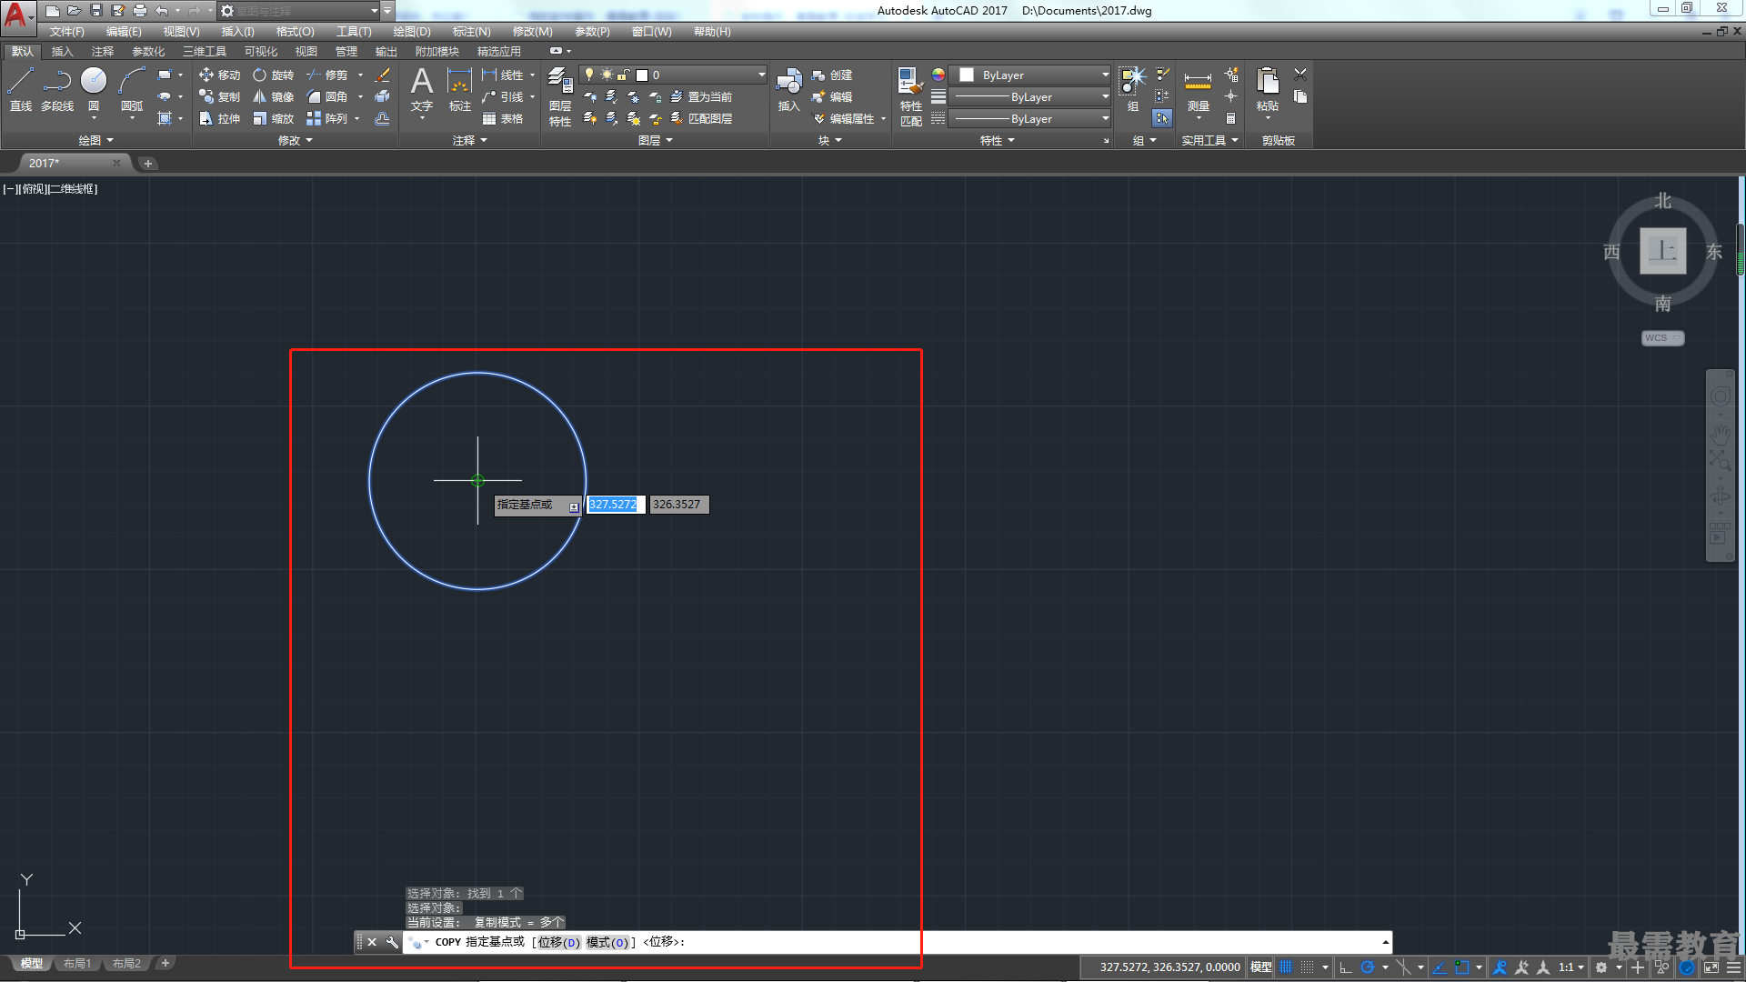Click the 阵列 (Array) tool
This screenshot has width=1746, height=982.
[327, 118]
